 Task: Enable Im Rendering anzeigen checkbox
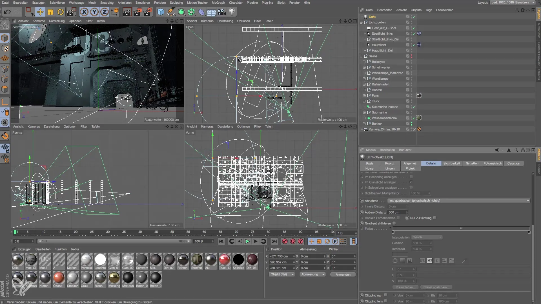pos(411,177)
